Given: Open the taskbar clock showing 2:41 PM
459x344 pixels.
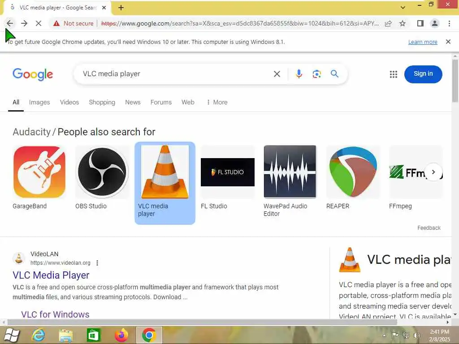Looking at the screenshot, I should [440, 335].
